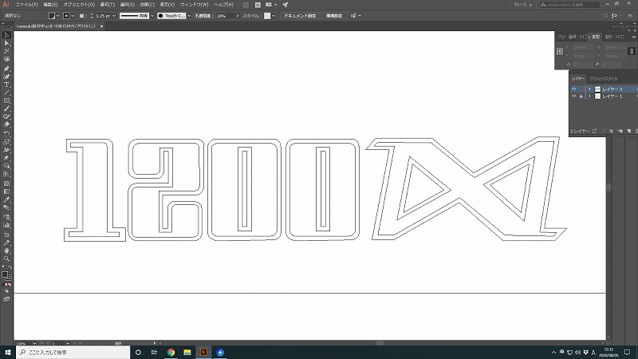638x359 pixels.
Task: Select the Eyedropper tool
Action: click(x=6, y=199)
